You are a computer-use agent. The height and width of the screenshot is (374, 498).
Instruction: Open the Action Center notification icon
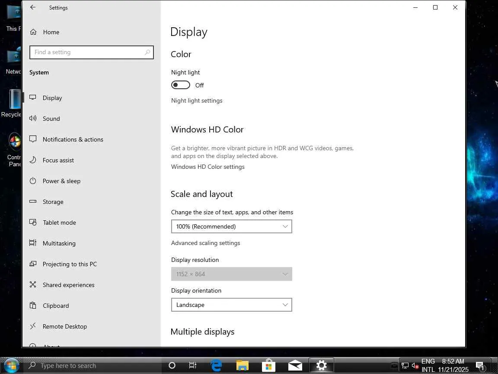click(x=480, y=366)
